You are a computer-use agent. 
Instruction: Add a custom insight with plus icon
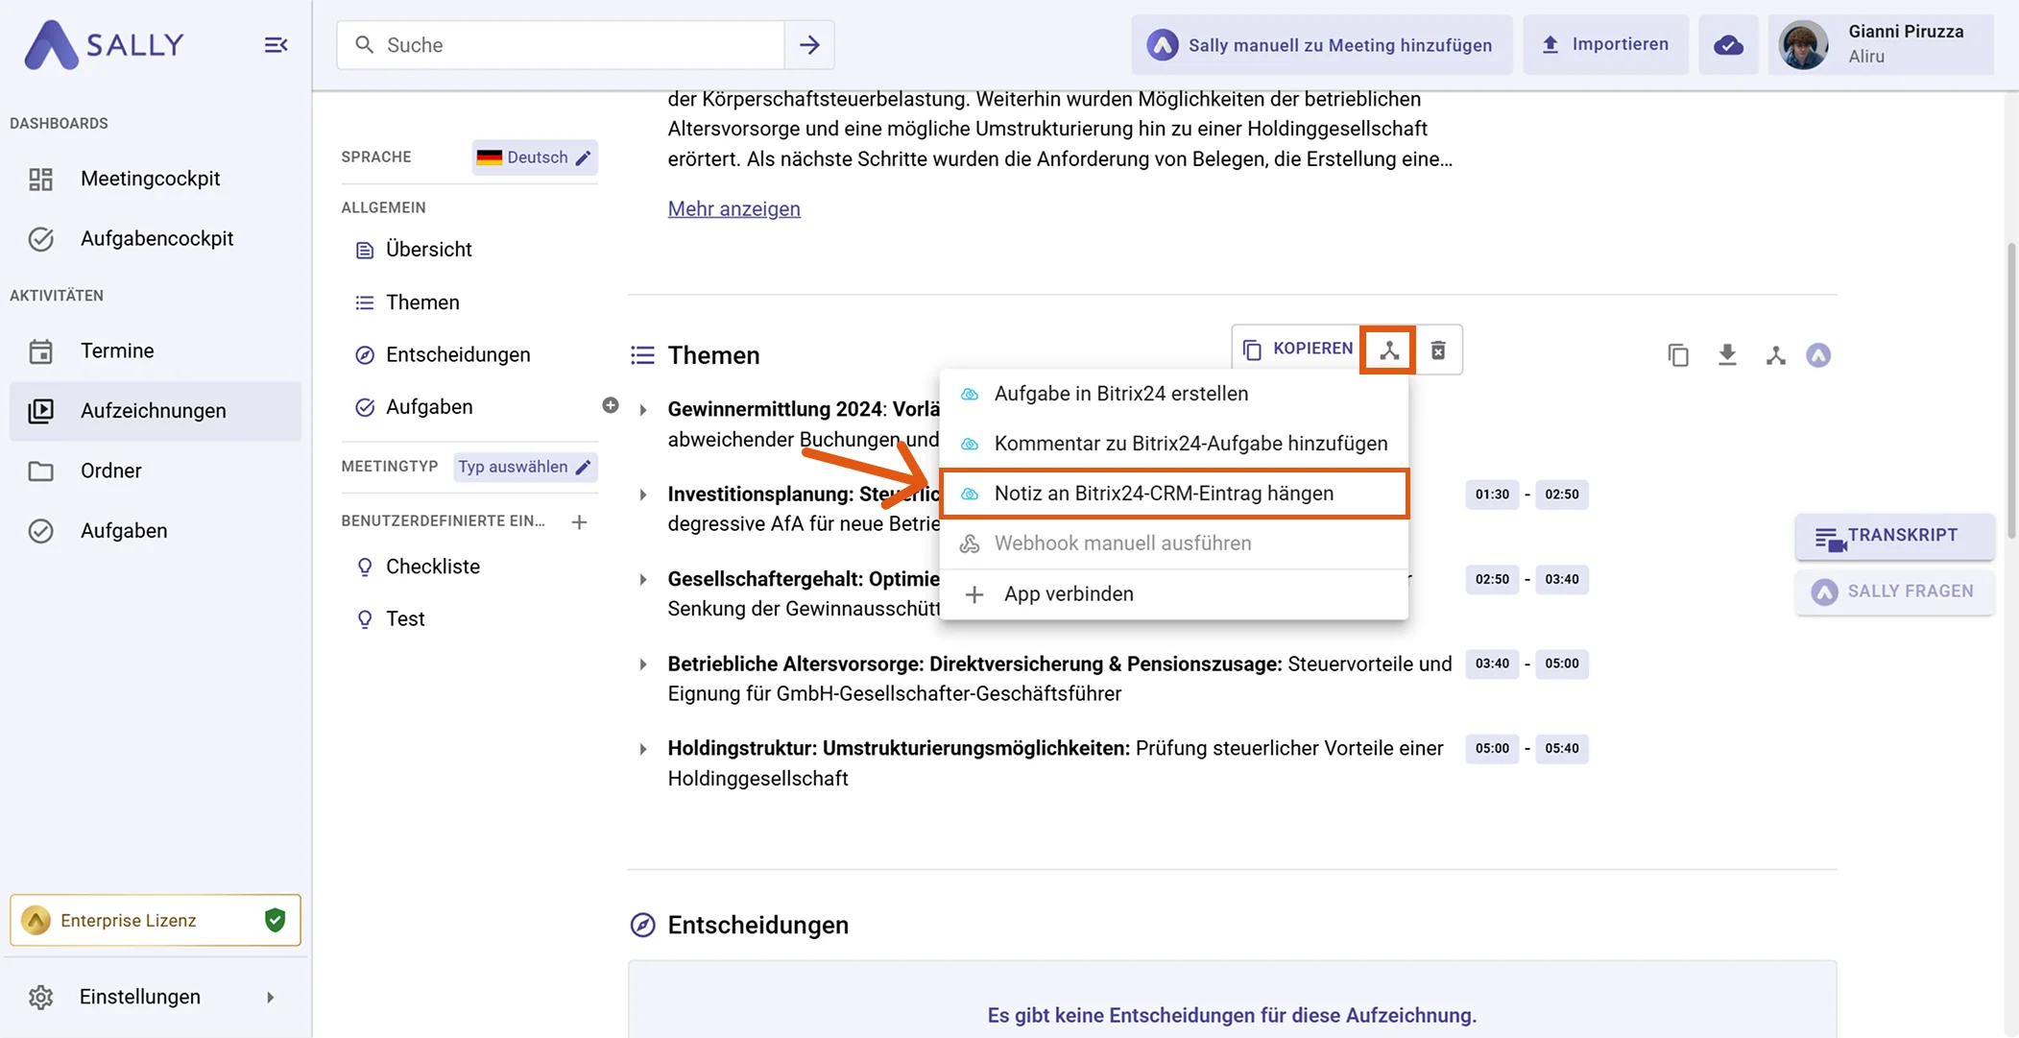[x=579, y=521]
